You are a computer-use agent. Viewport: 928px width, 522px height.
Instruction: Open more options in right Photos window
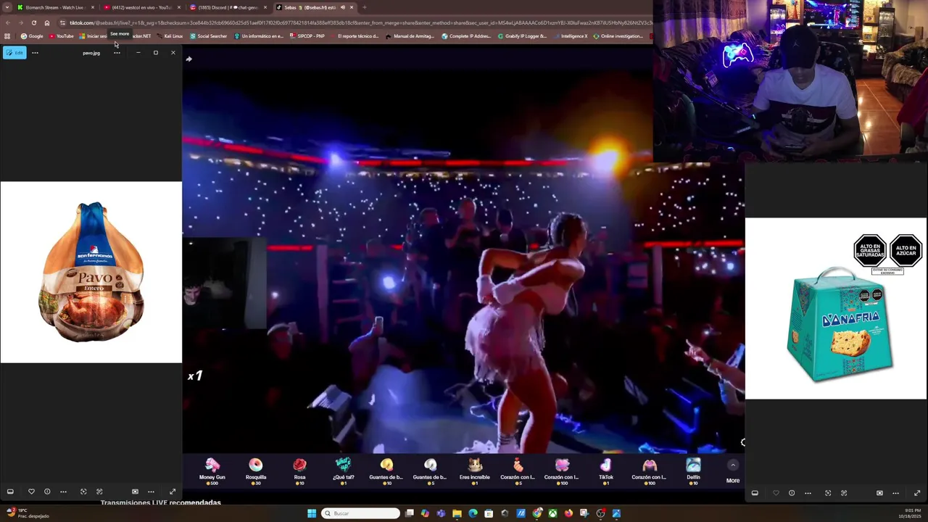pos(808,493)
